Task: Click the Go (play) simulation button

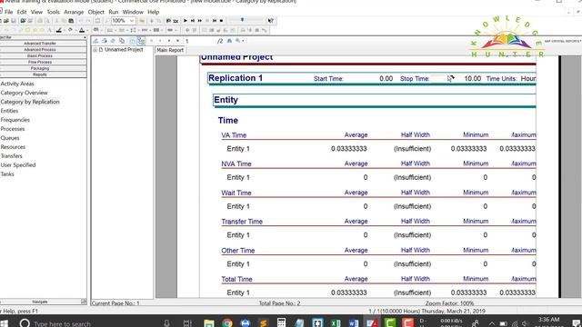Action: pyautogui.click(x=186, y=21)
